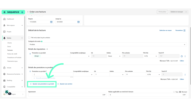Open Devis in the Ventes submenu
The width and height of the screenshot is (191, 107).
click(9, 46)
